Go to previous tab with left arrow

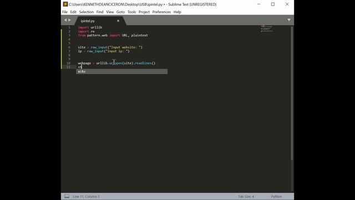(x=65, y=20)
